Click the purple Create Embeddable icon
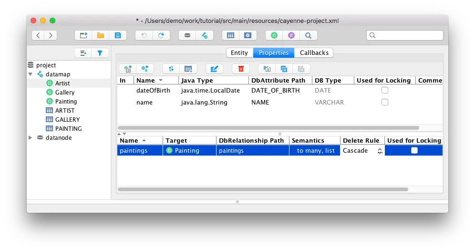This screenshot has width=475, height=251. pyautogui.click(x=291, y=35)
